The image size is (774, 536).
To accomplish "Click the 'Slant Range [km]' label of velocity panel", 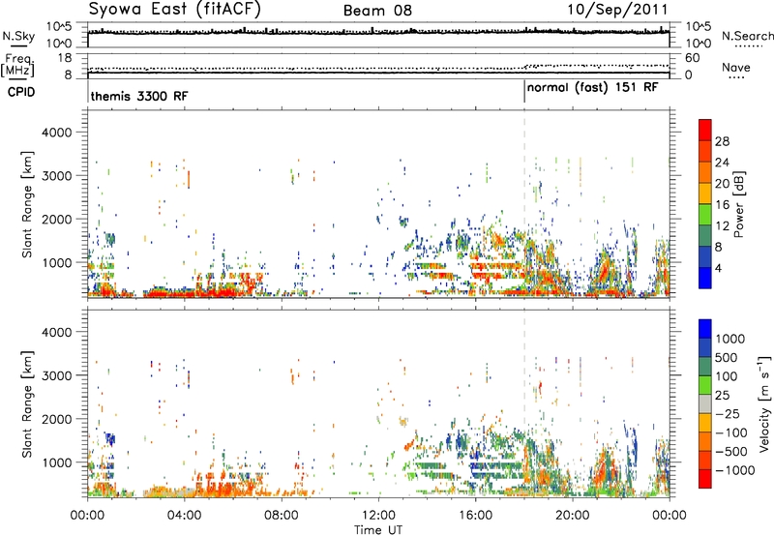I will click(x=27, y=403).
